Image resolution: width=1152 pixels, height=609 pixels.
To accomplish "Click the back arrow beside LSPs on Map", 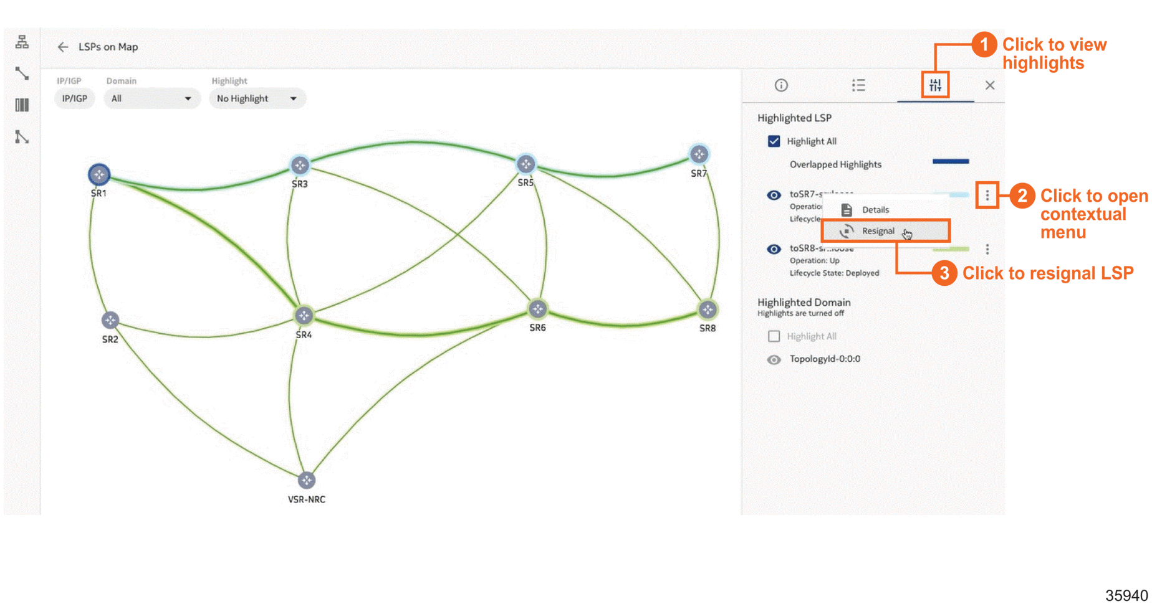I will 62,47.
